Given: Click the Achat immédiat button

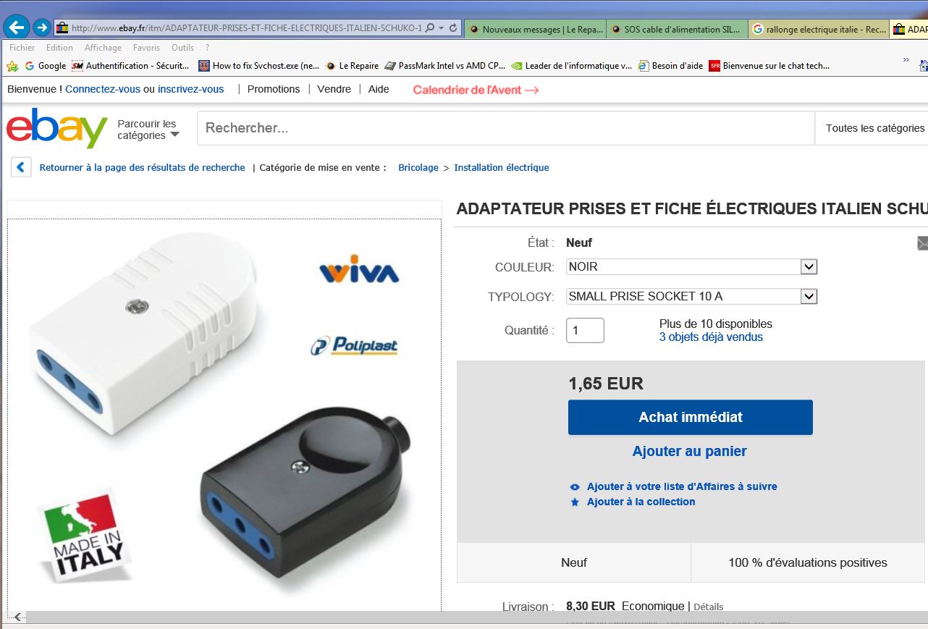Looking at the screenshot, I should [691, 417].
